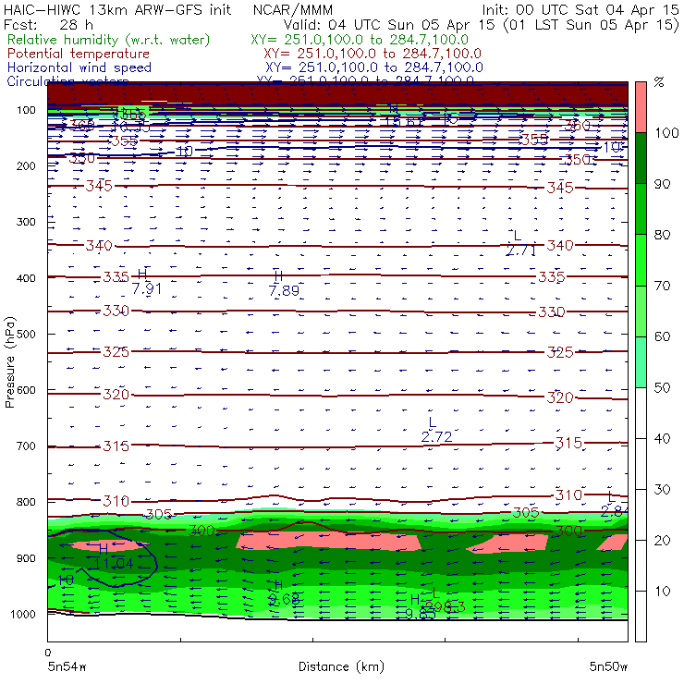Click the wind maximum value '9.85' near the surface
Screen dimensions: 684x684
click(421, 614)
